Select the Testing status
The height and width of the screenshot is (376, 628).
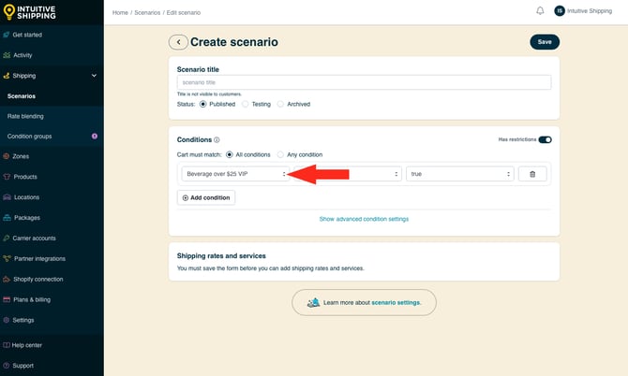pyautogui.click(x=246, y=105)
